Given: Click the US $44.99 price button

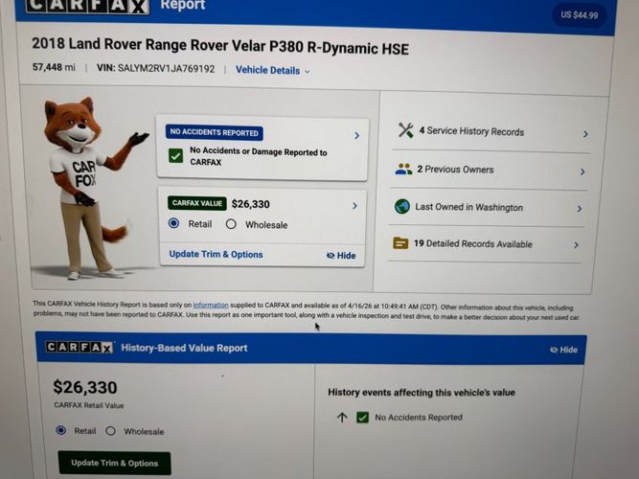Looking at the screenshot, I should [x=579, y=15].
